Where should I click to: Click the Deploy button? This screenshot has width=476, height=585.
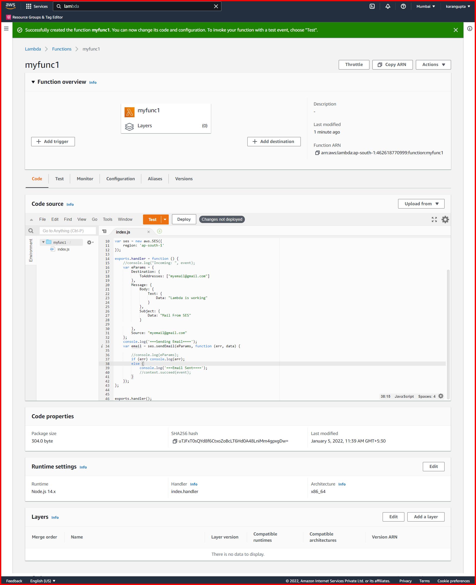[x=184, y=219]
